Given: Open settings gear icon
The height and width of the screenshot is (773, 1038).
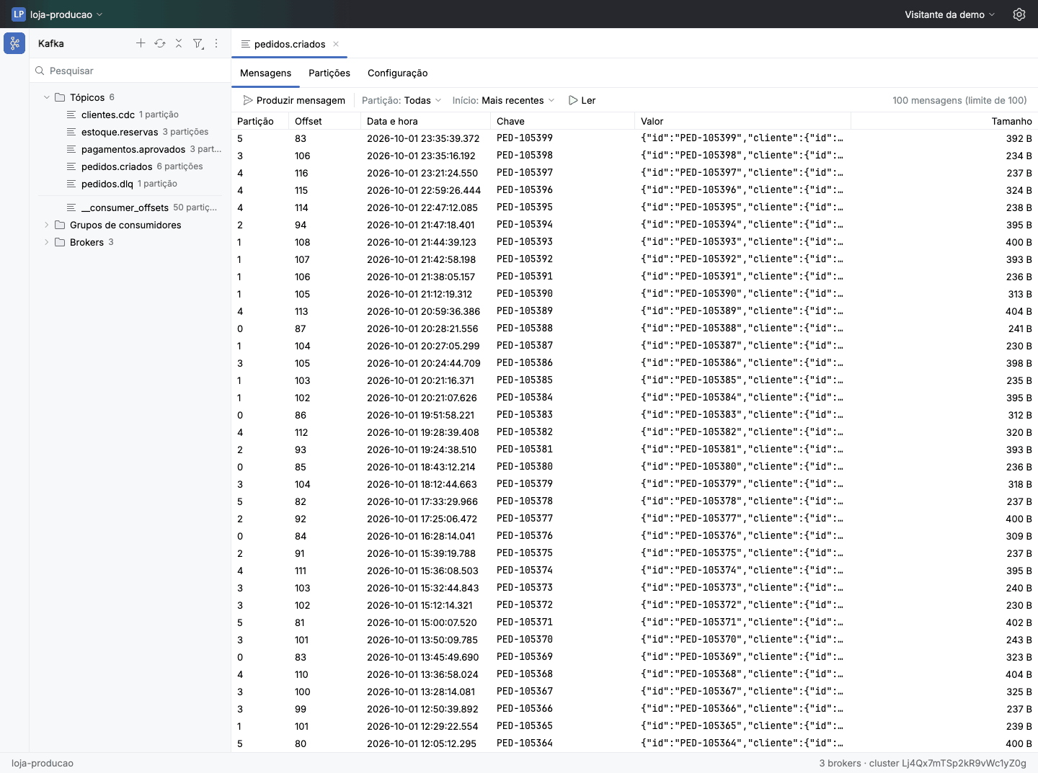Looking at the screenshot, I should (1019, 14).
